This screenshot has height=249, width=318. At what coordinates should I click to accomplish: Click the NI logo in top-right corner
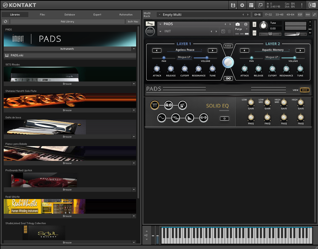pyautogui.click(x=312, y=5)
